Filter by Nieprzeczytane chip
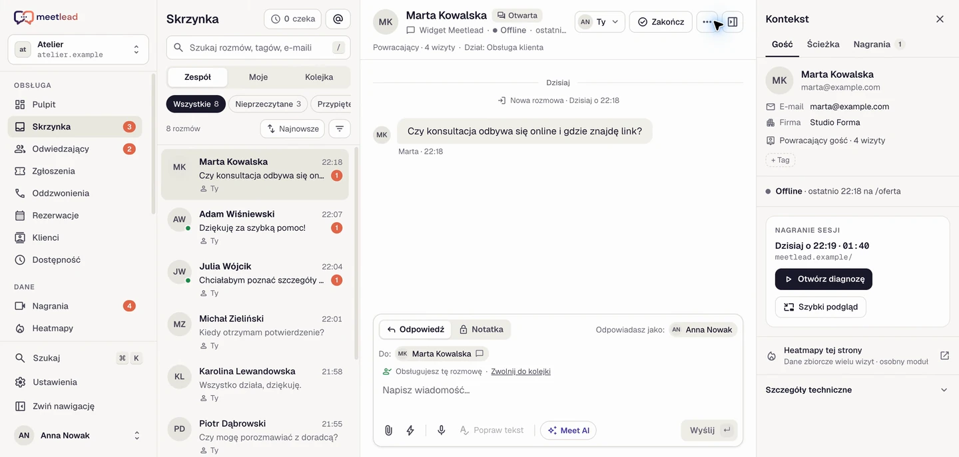This screenshot has width=959, height=457. pyautogui.click(x=268, y=104)
